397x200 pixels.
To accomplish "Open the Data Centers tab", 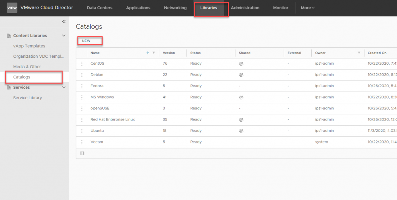I will pyautogui.click(x=100, y=8).
